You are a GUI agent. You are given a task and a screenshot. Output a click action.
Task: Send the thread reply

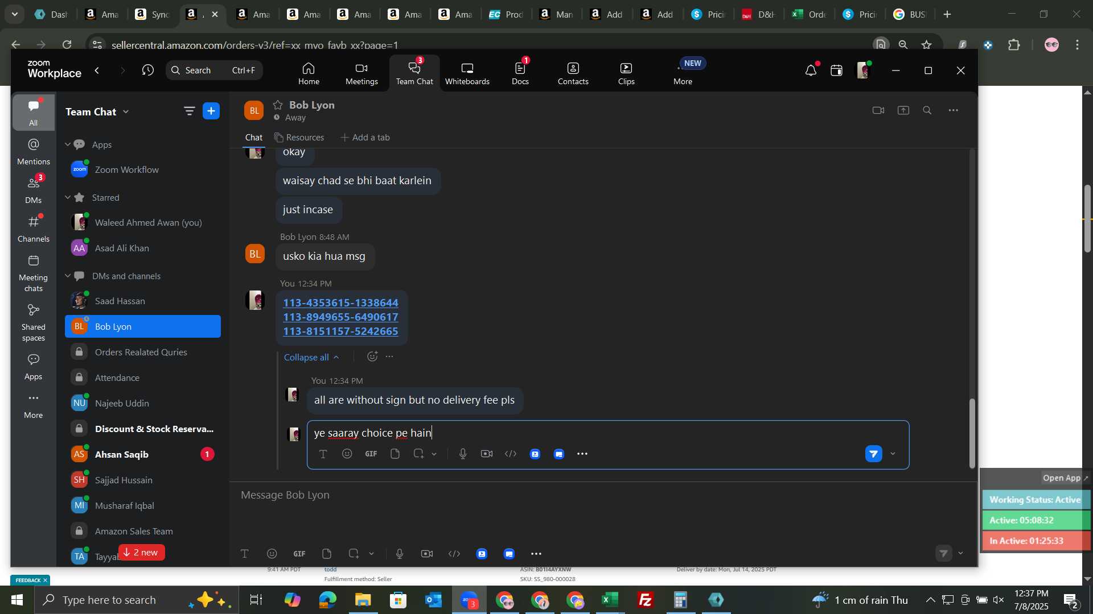[874, 454]
